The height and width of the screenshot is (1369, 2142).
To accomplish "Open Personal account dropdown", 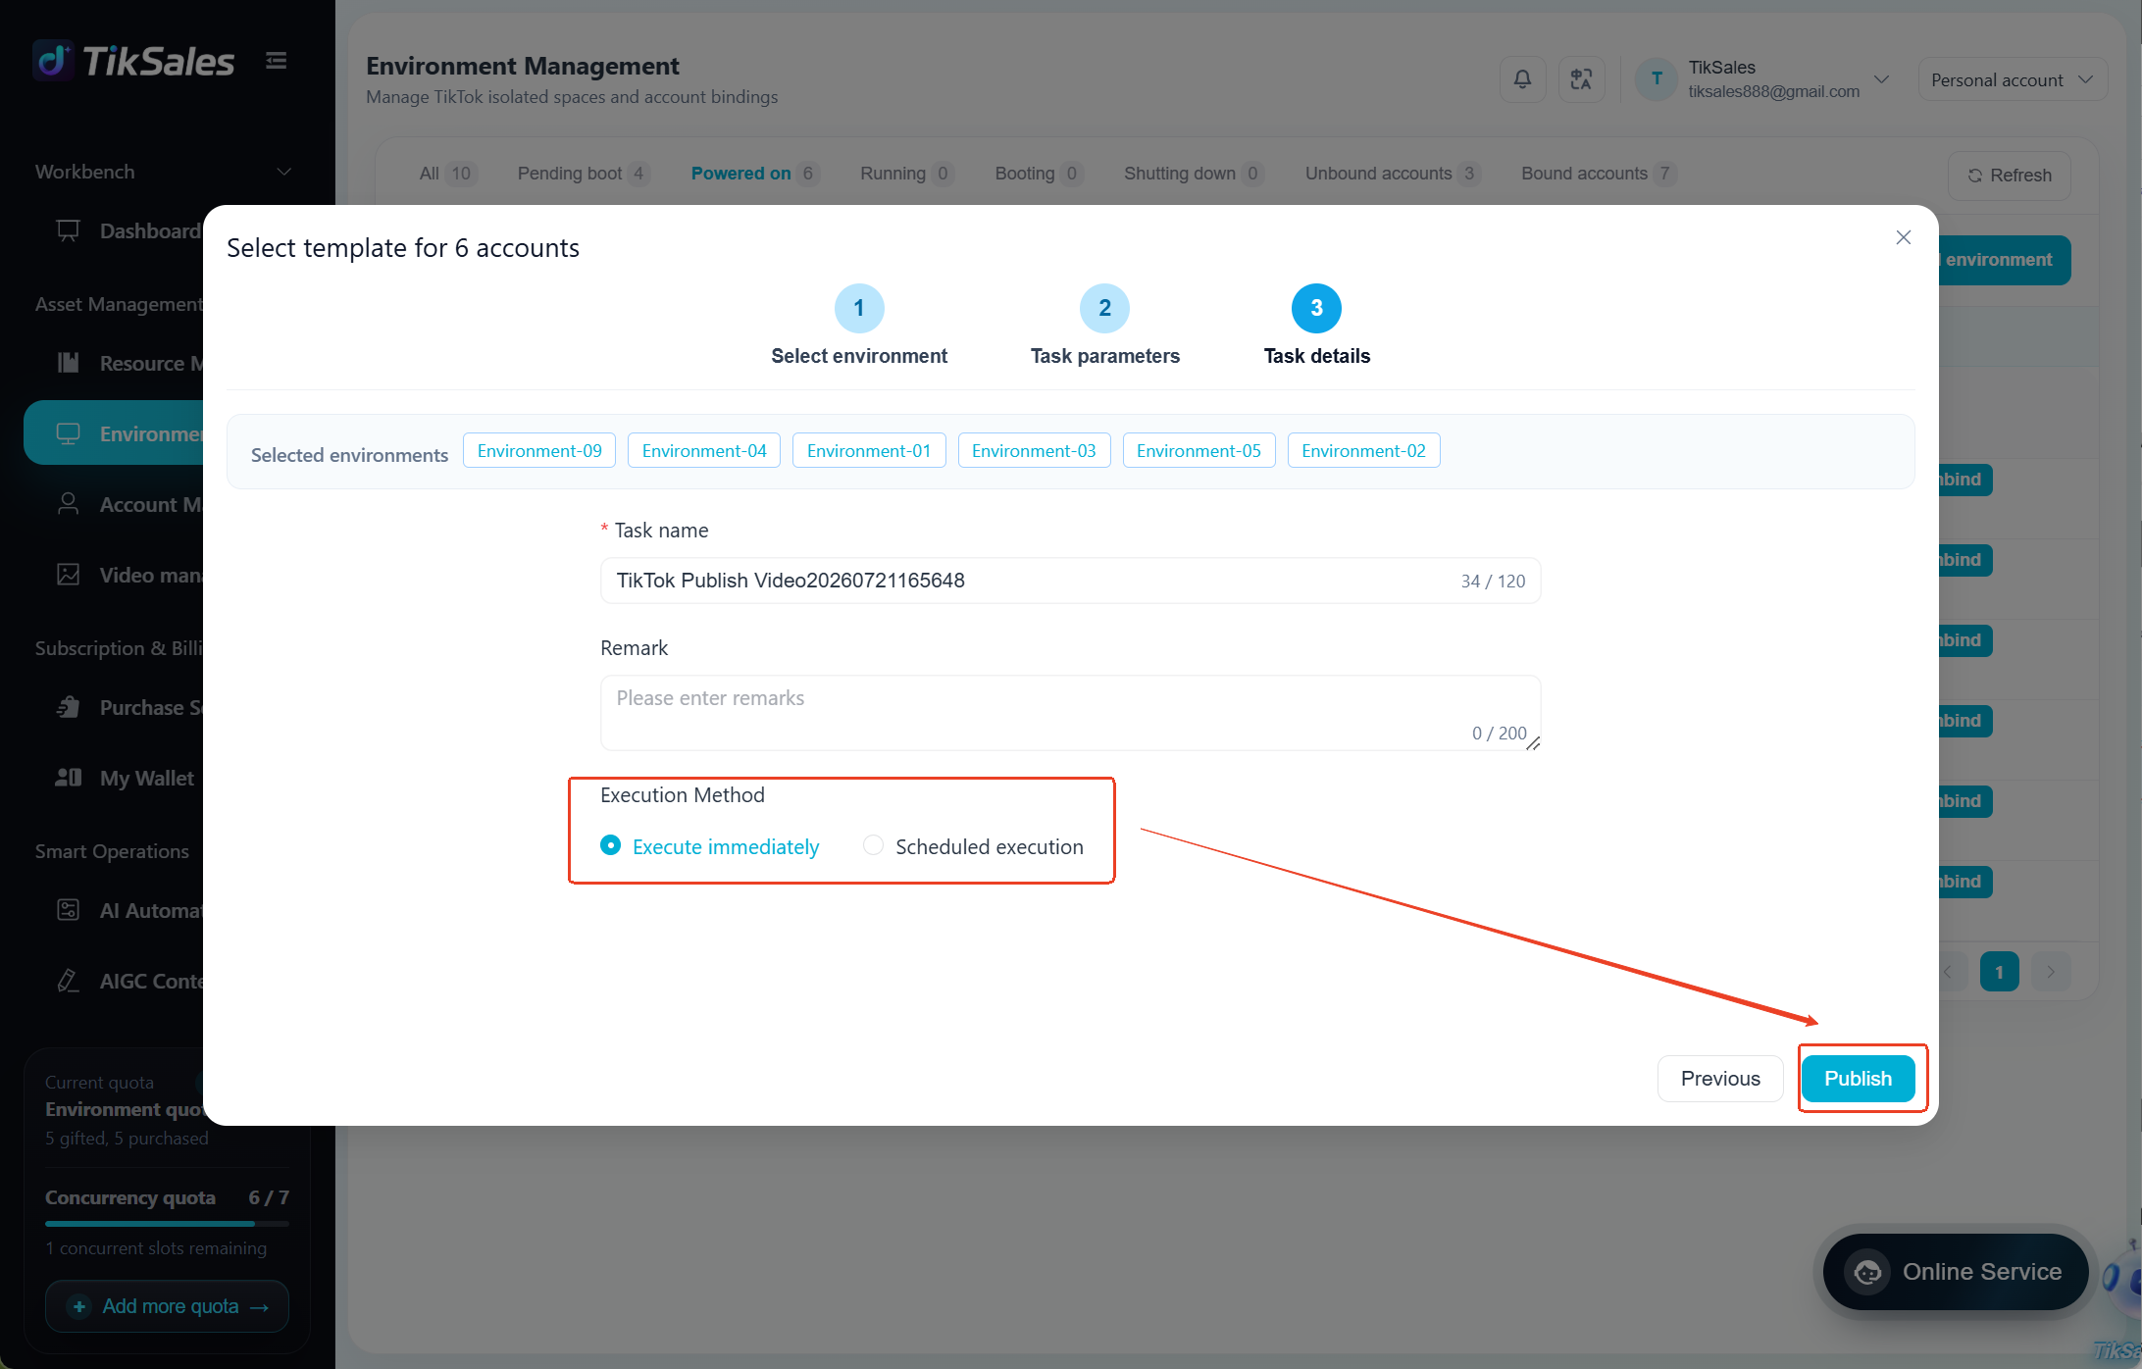I will [2013, 79].
